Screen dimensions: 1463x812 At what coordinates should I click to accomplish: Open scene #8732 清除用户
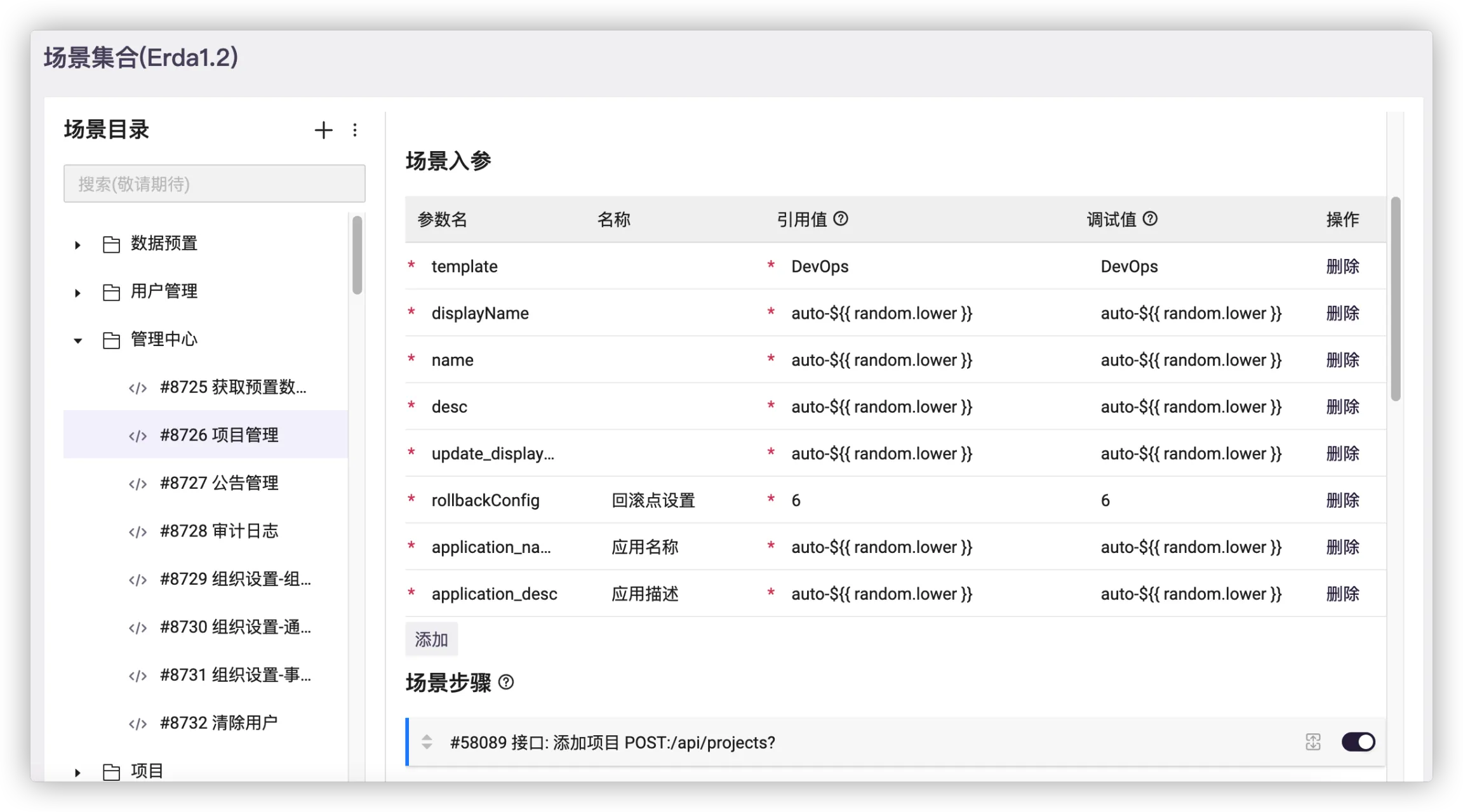coord(218,723)
